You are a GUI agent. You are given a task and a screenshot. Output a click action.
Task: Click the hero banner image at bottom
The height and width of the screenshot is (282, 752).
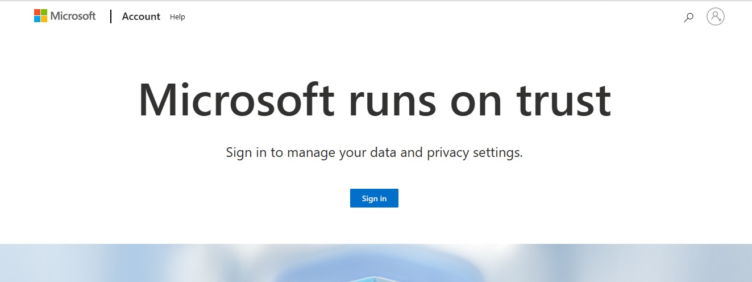[x=376, y=263]
